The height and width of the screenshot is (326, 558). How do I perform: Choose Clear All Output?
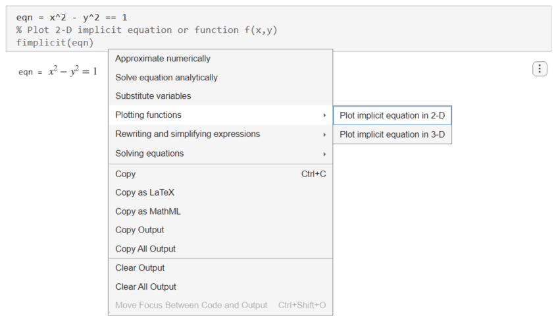click(x=145, y=286)
